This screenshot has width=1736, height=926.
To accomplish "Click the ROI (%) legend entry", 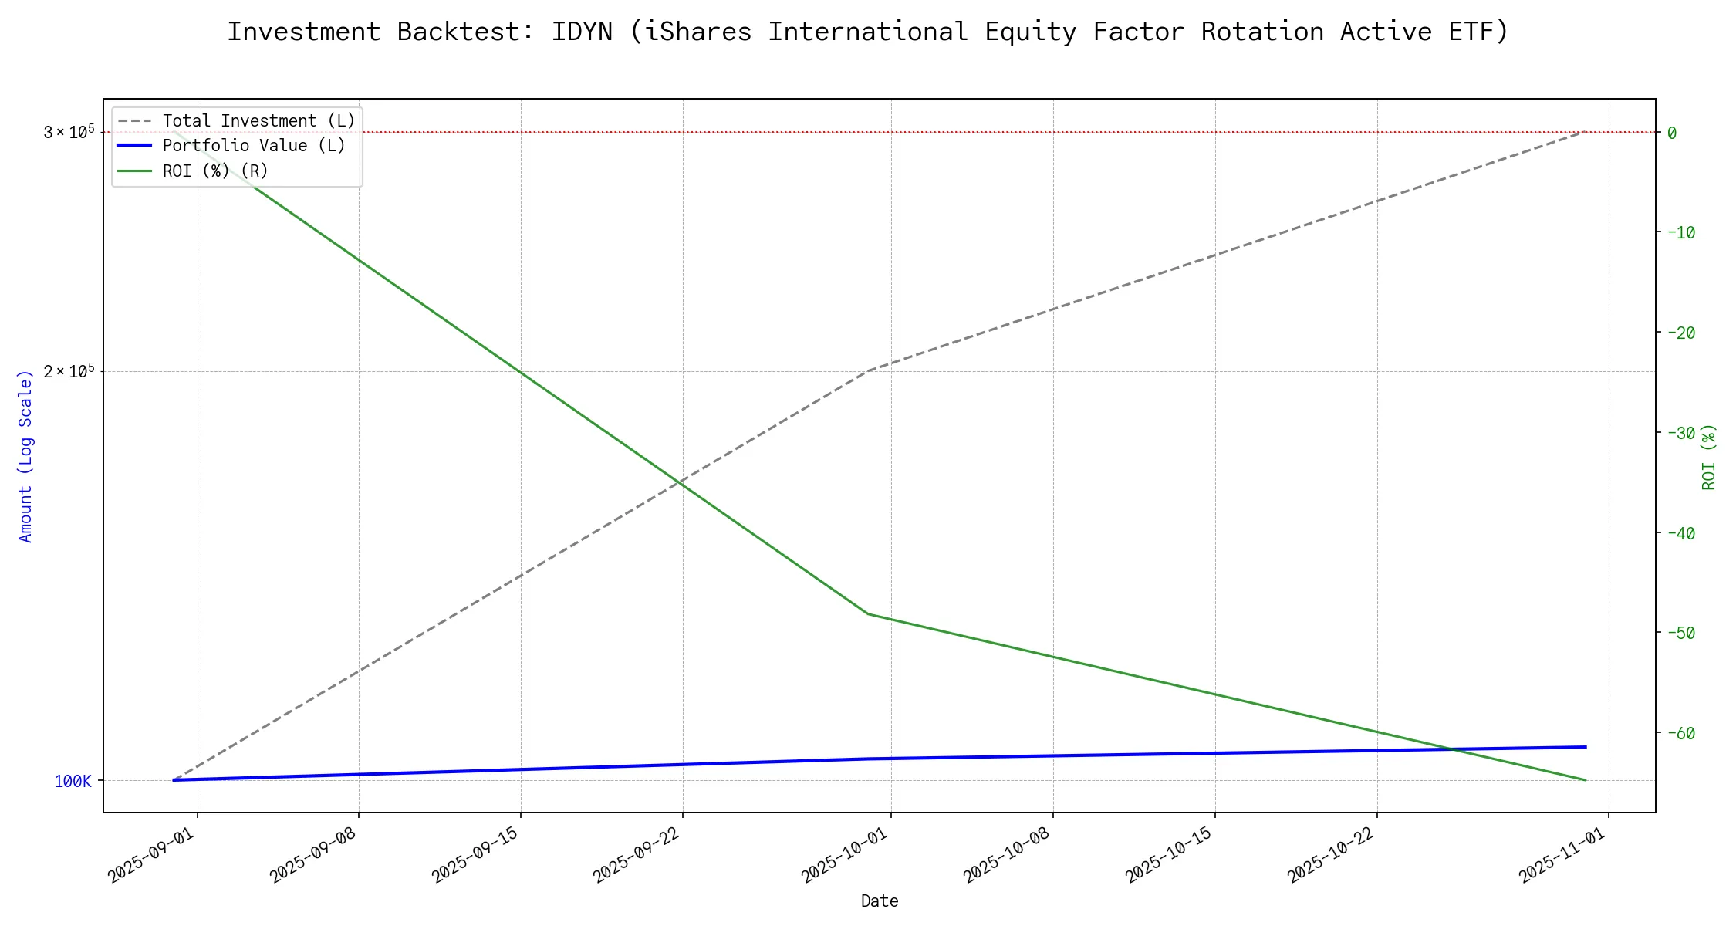I will pyautogui.click(x=214, y=171).
